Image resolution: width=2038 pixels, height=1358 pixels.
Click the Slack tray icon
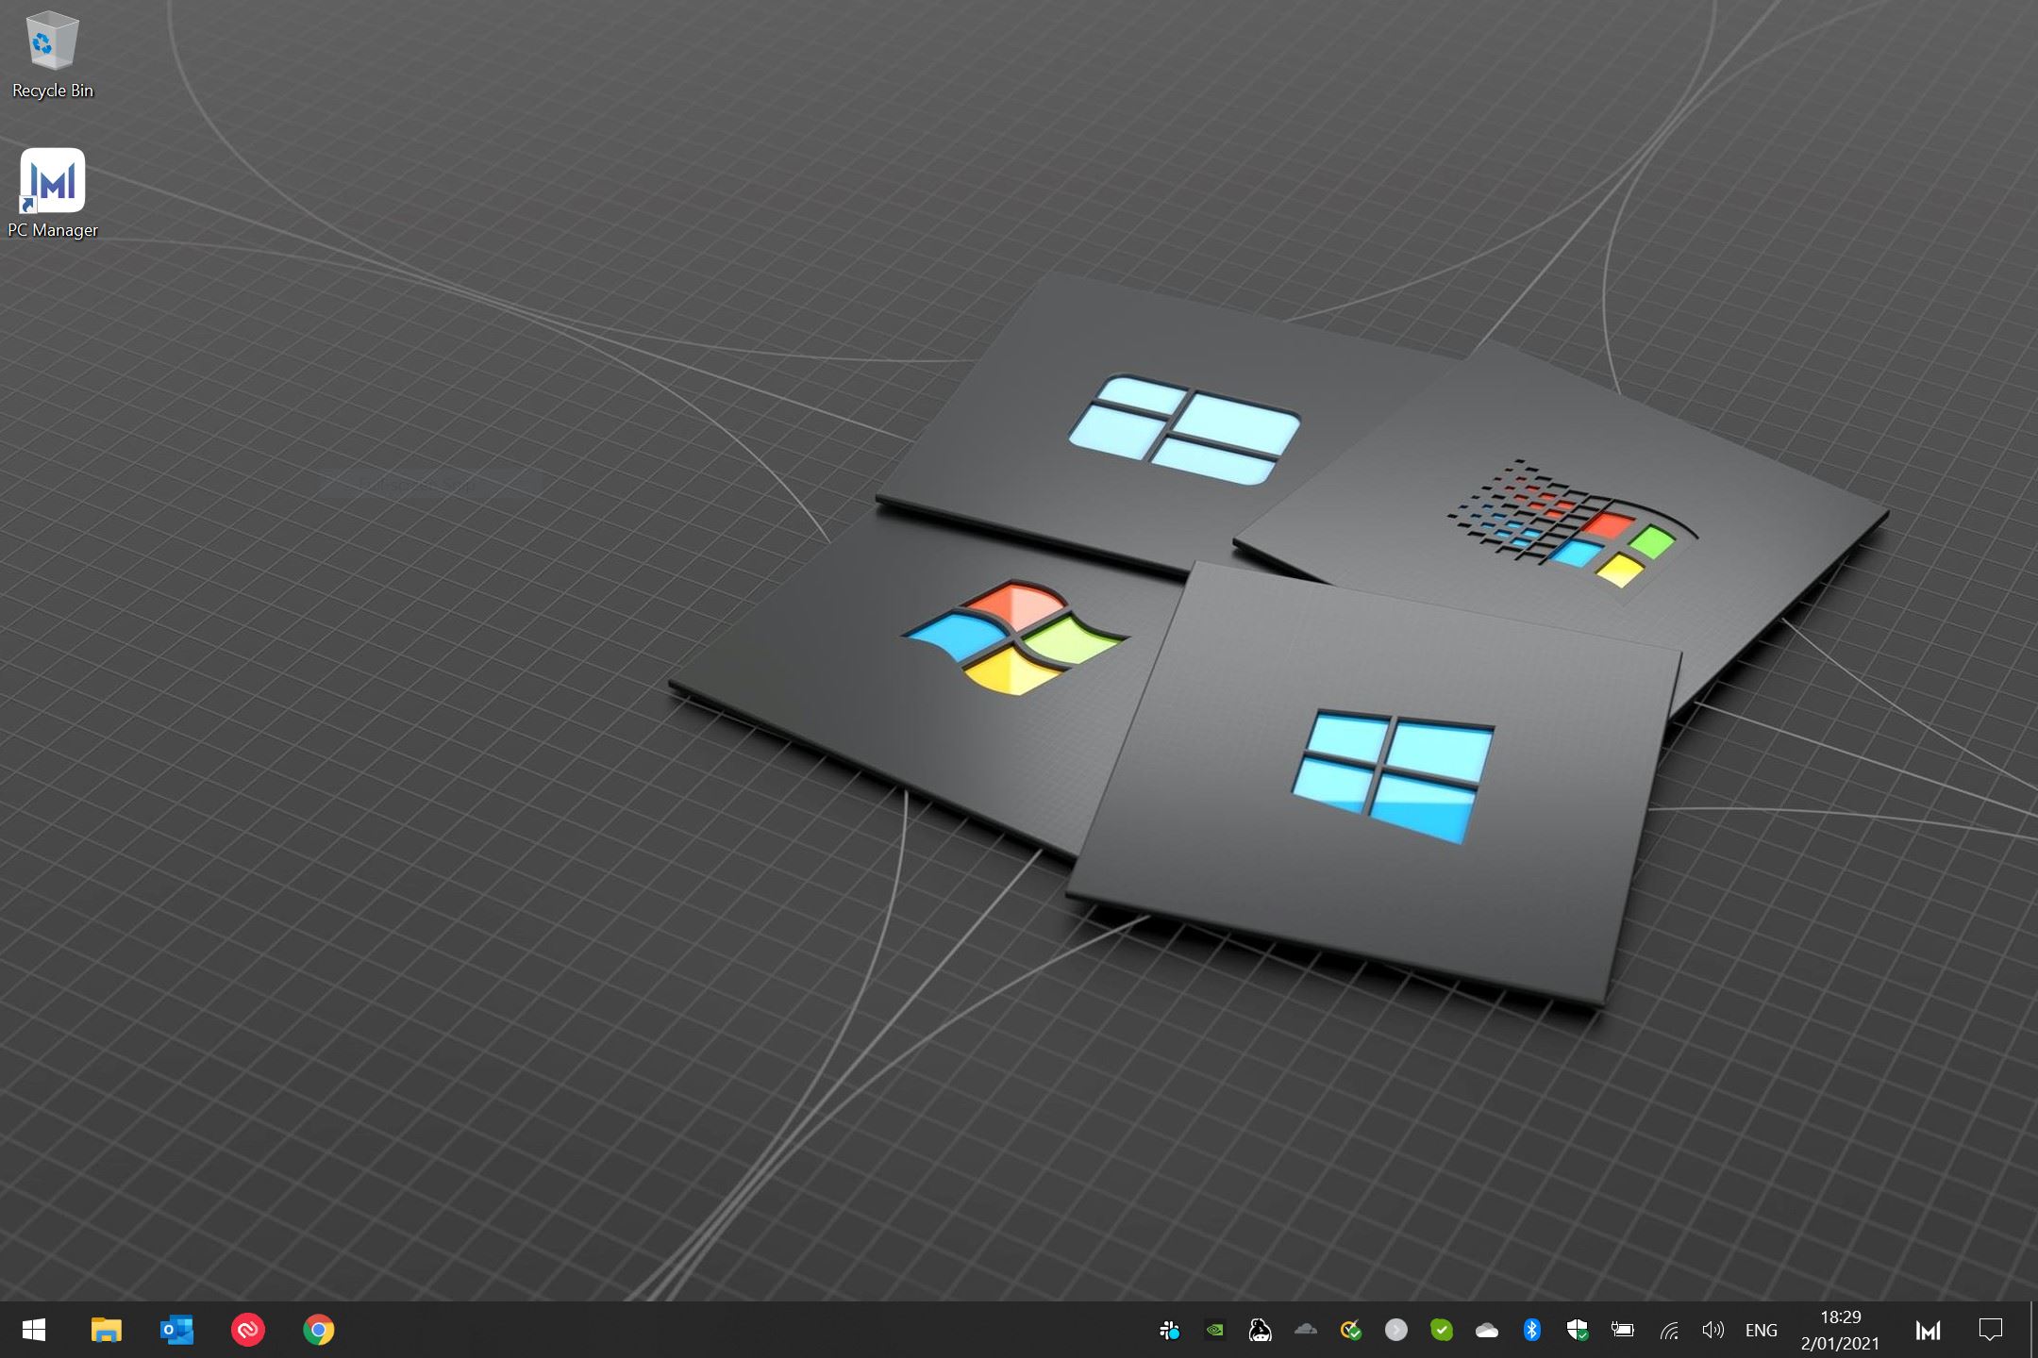pos(1170,1330)
